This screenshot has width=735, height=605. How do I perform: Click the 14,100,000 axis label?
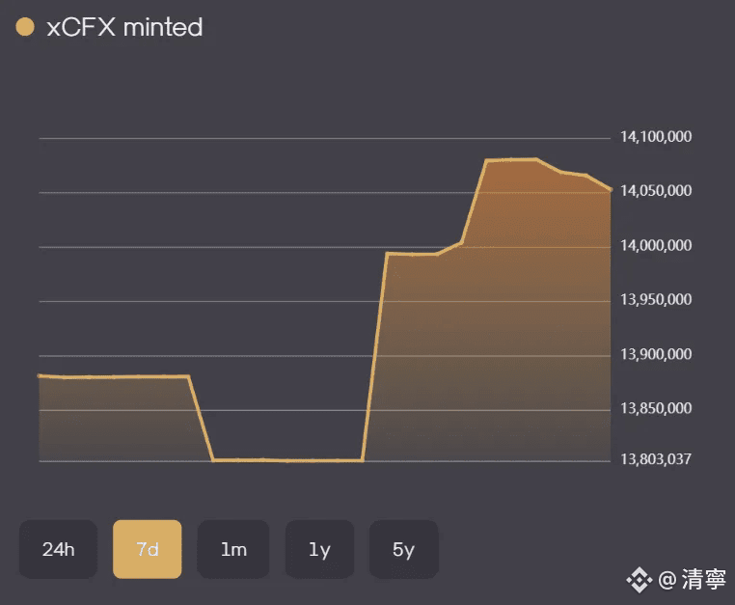pos(656,137)
